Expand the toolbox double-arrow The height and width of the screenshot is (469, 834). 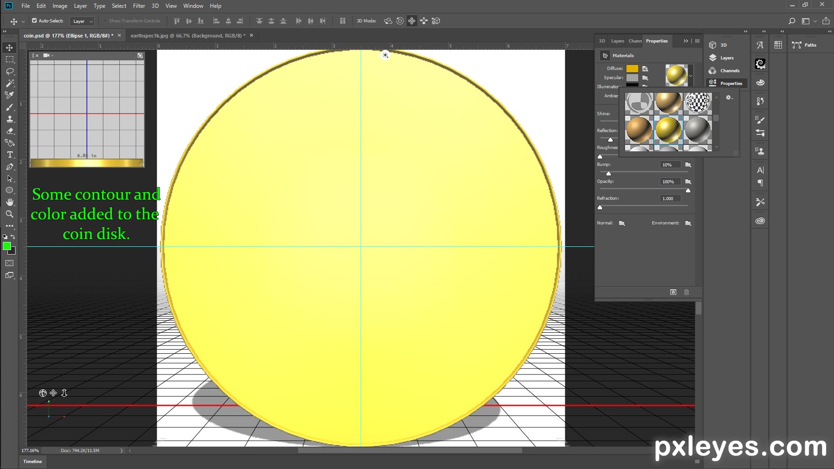5,32
